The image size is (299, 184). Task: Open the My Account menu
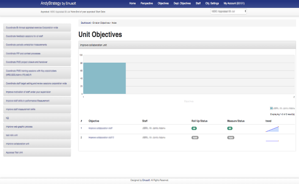234,3
